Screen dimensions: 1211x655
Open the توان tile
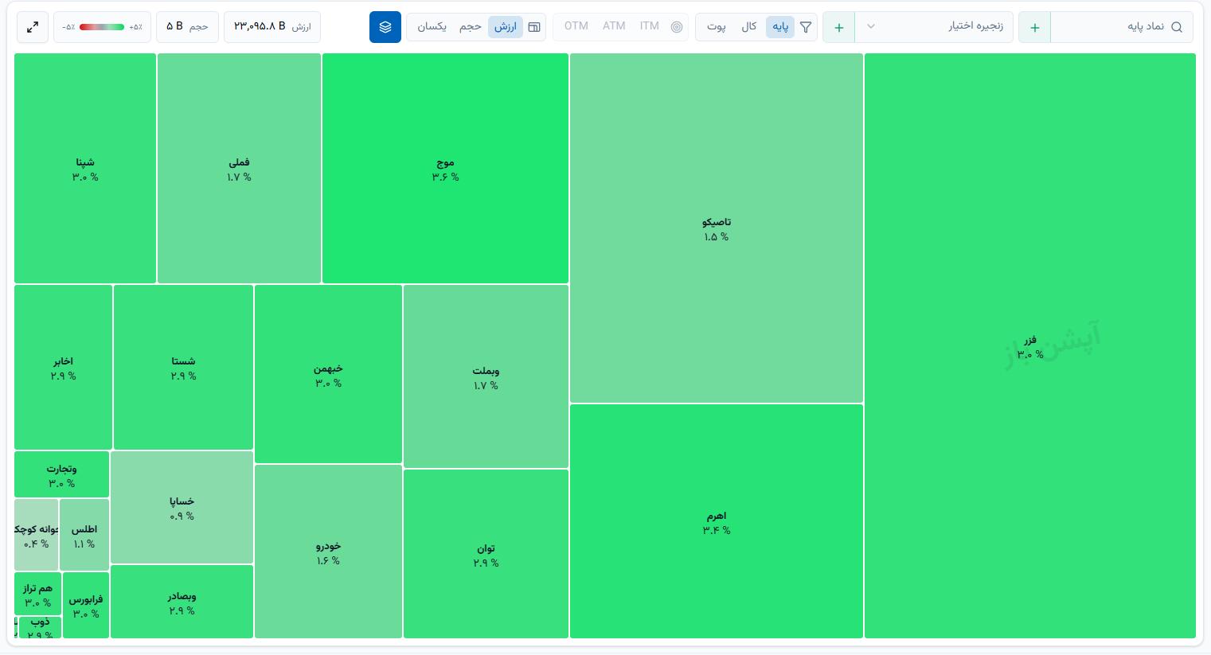click(486, 554)
